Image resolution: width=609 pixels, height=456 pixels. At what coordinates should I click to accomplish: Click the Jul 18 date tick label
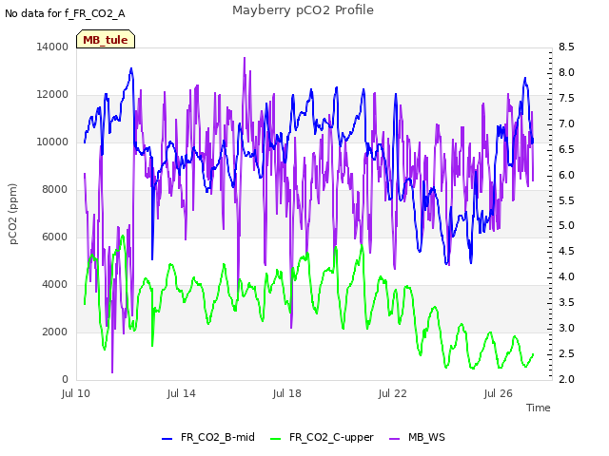[287, 393]
